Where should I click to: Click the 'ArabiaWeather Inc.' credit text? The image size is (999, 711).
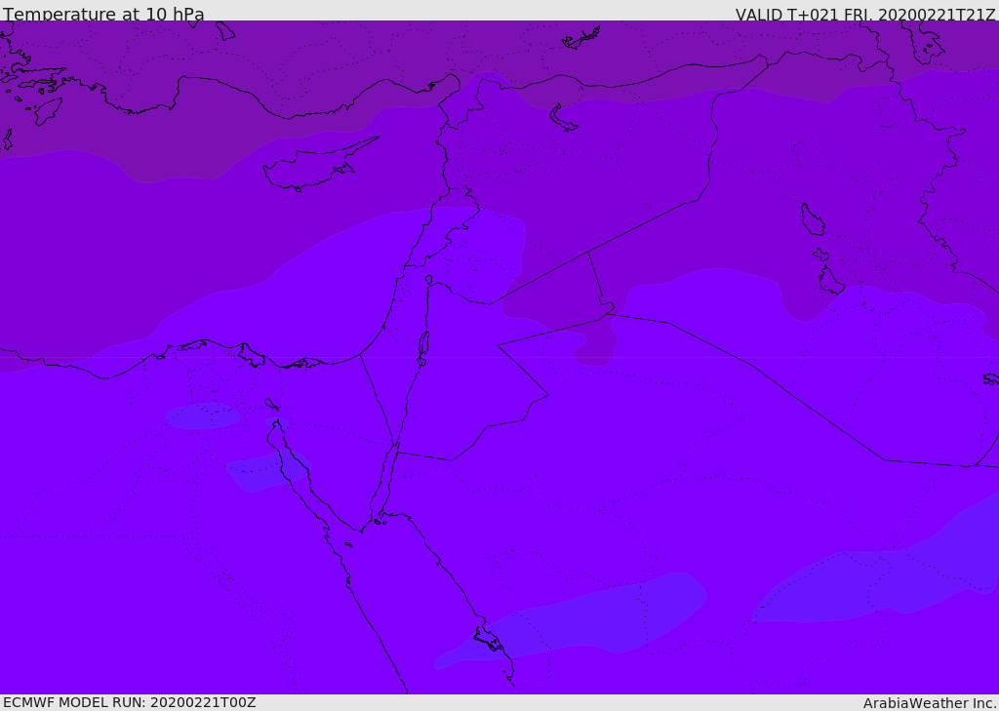pos(930,703)
